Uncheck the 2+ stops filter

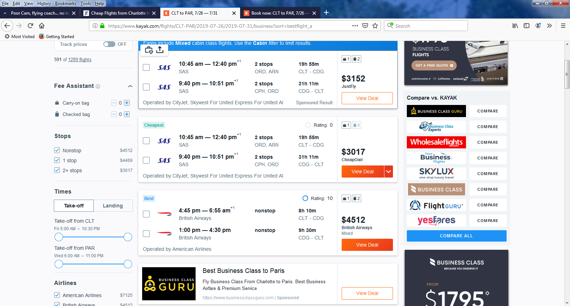point(57,170)
